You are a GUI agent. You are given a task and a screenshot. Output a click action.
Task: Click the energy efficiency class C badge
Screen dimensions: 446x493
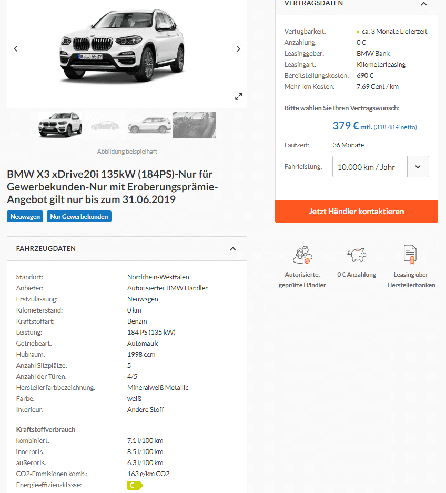pyautogui.click(x=135, y=485)
